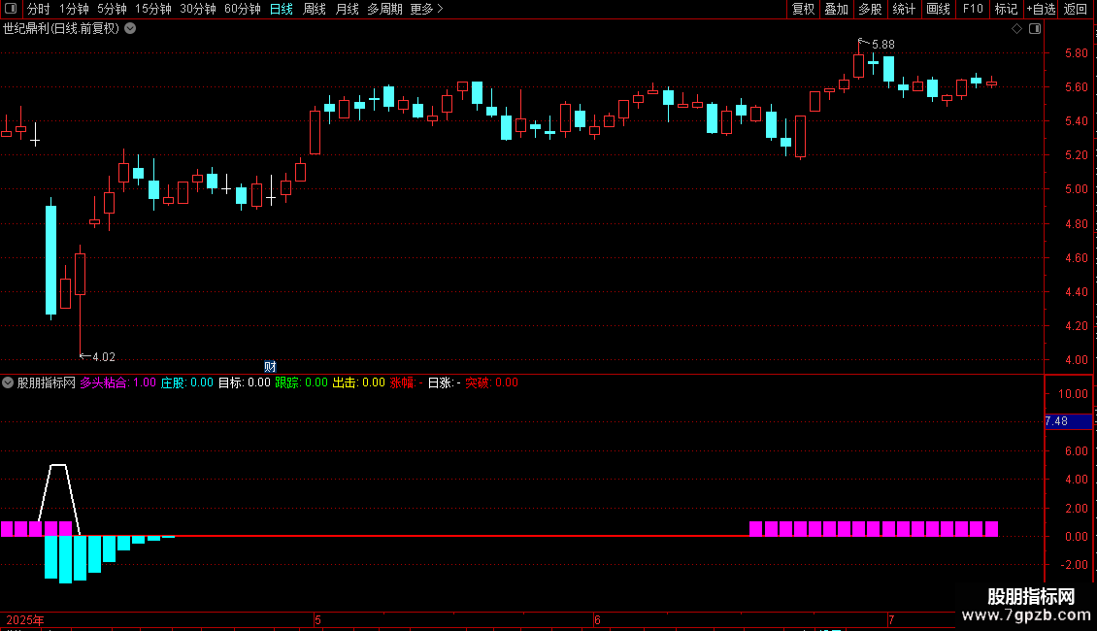Click the panel layout icon at top-left

point(11,9)
